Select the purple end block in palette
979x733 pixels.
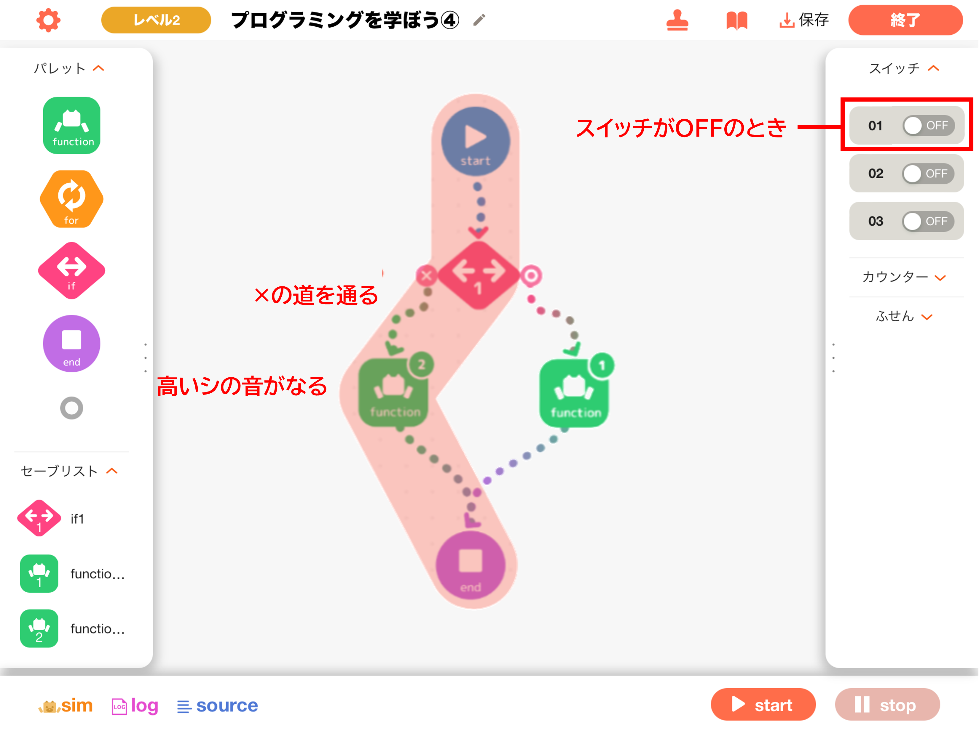[72, 344]
